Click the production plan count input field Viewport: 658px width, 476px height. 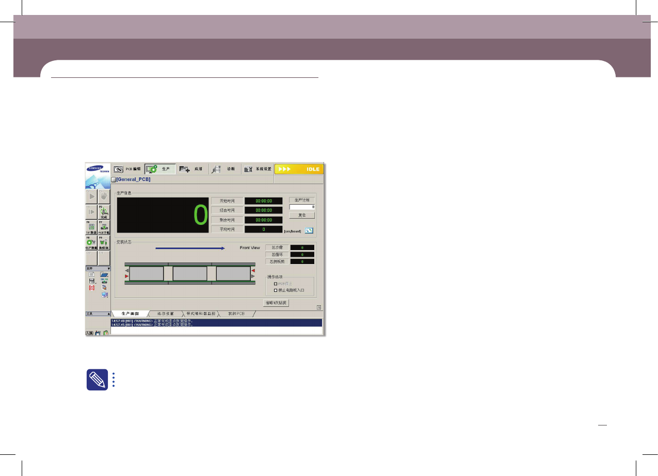pos(302,207)
